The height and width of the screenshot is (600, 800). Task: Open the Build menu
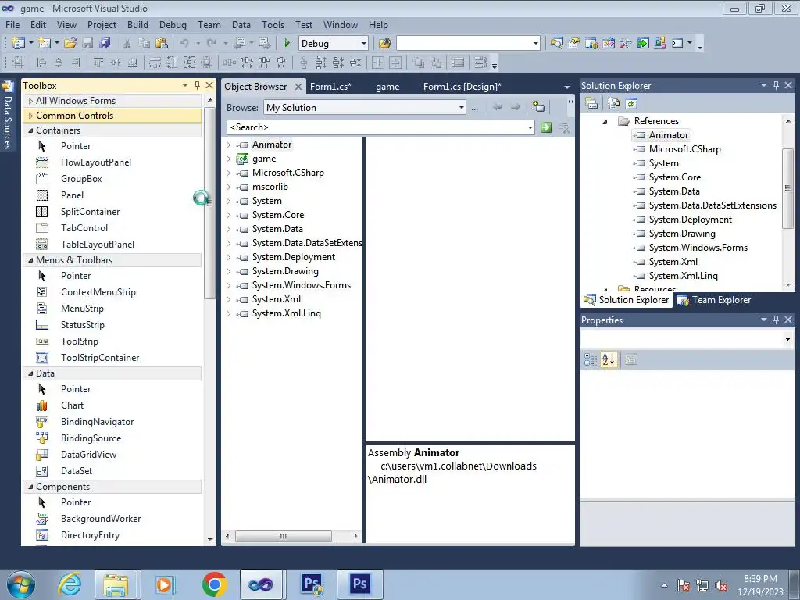(x=137, y=24)
